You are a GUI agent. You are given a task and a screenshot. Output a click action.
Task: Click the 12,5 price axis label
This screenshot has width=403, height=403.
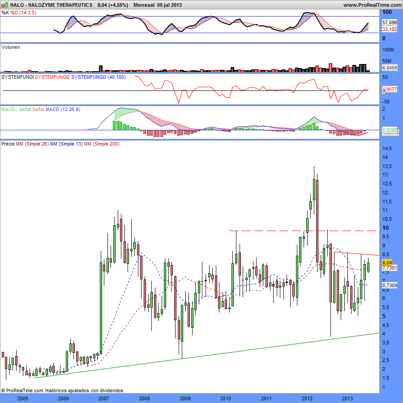pos(387,184)
